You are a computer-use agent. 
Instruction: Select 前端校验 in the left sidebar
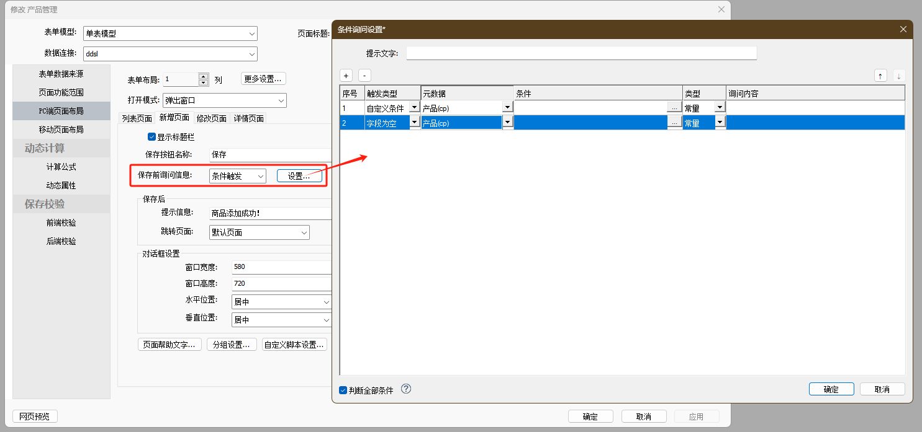tap(61, 223)
